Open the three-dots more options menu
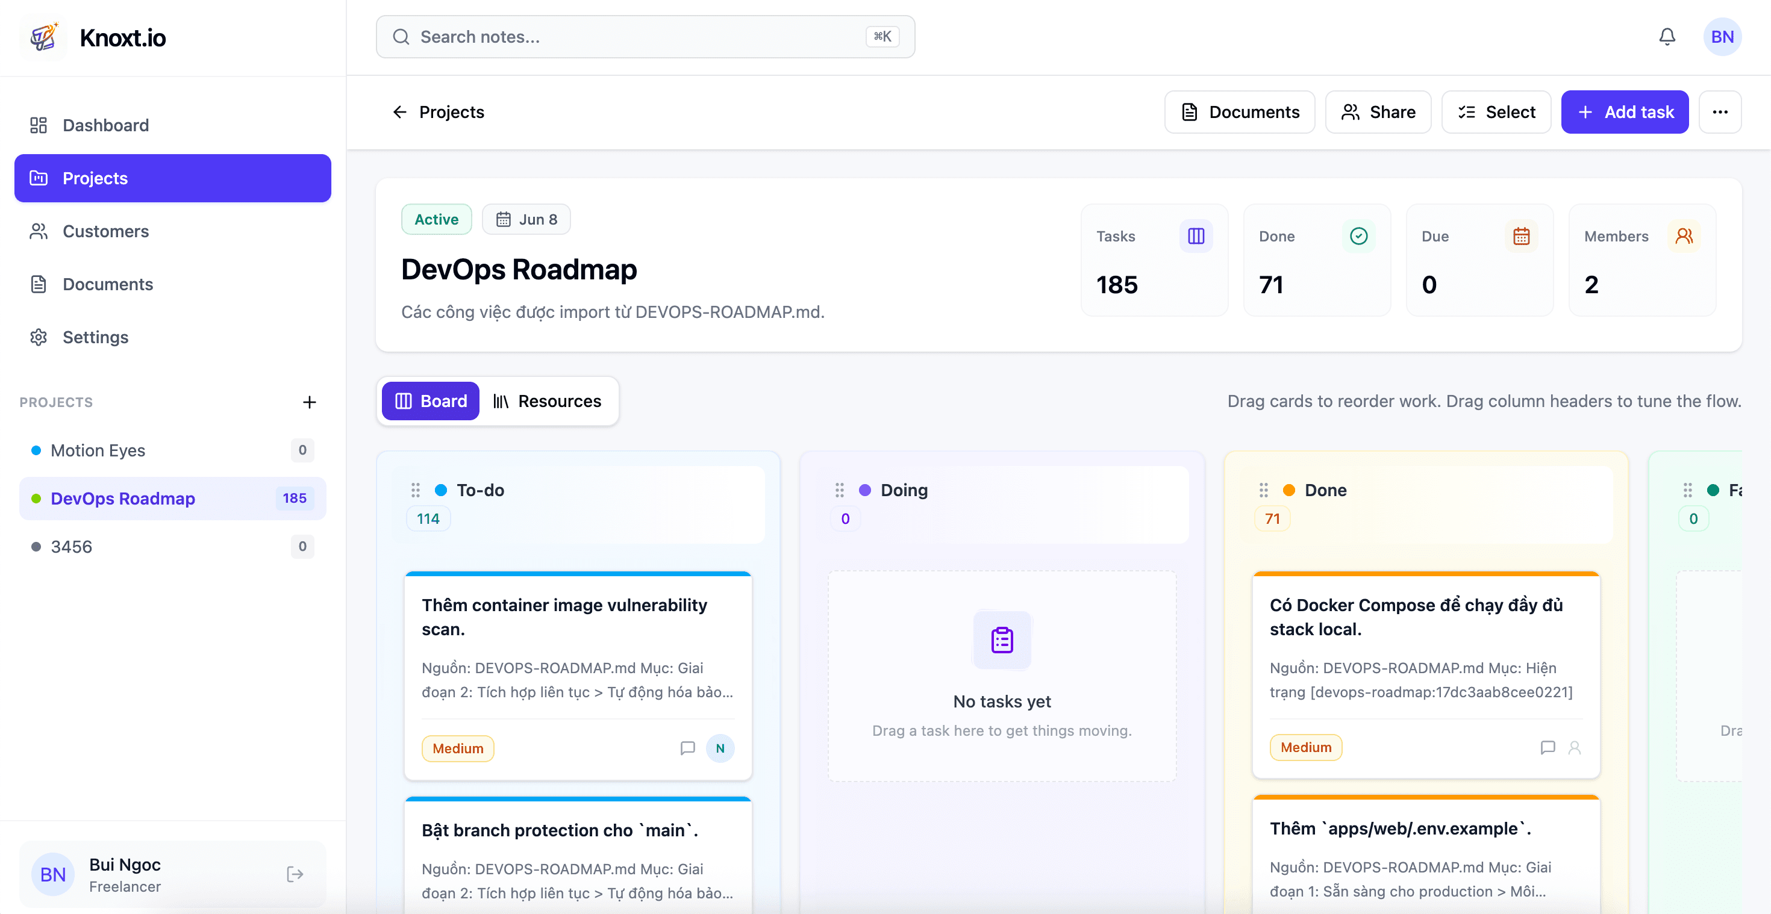Screen dimensions: 1771x914 pos(1720,112)
